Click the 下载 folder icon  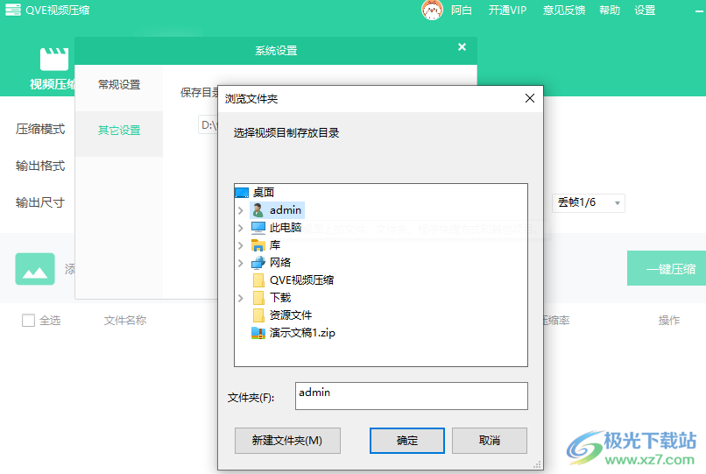pyautogui.click(x=258, y=298)
